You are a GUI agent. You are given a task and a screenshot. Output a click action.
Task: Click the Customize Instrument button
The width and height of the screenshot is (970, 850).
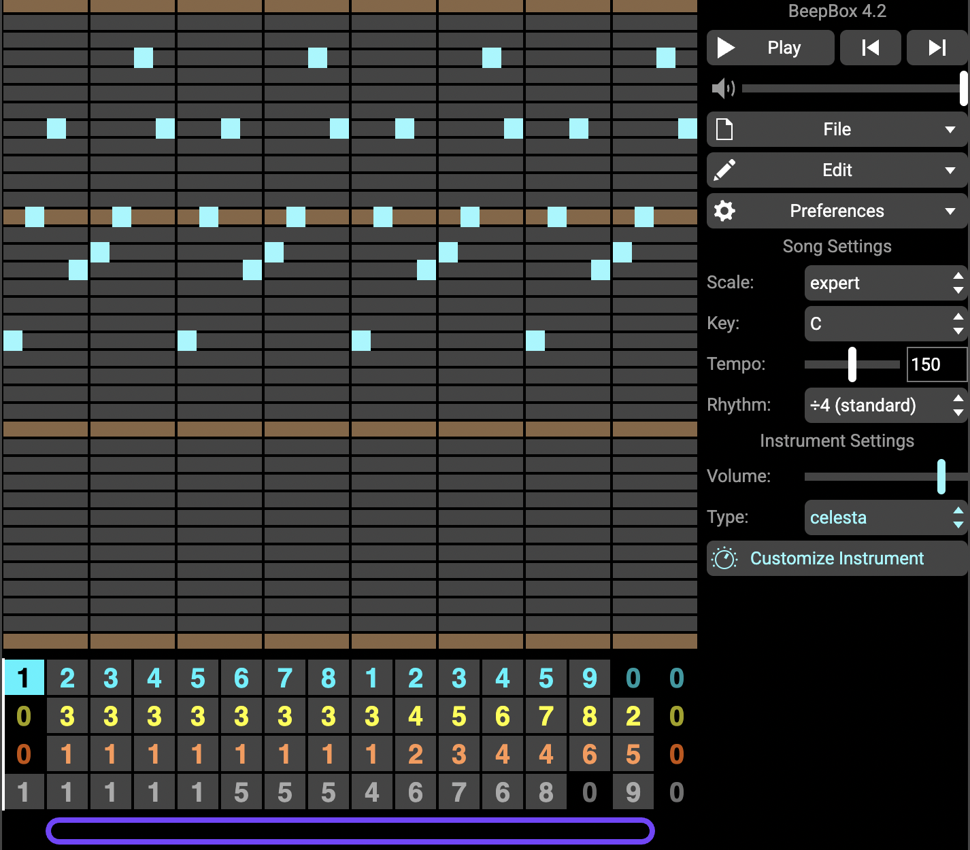837,558
